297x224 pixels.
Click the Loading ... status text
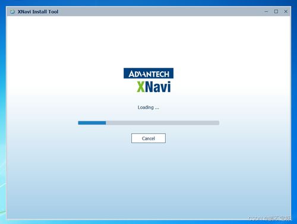pos(148,108)
